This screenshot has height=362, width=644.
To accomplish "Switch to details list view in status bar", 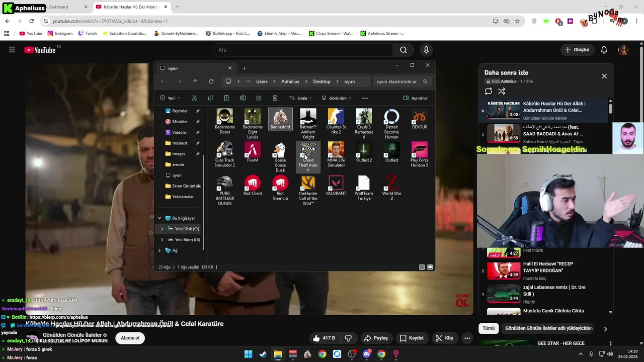I will coord(422,267).
